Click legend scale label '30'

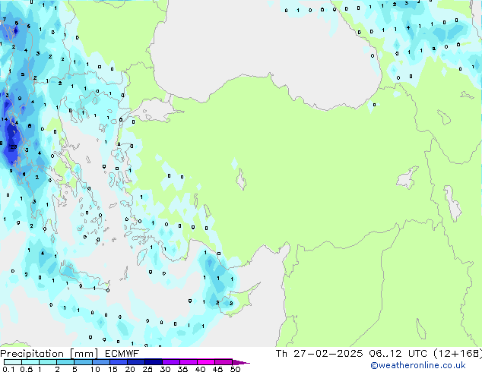click(165, 369)
